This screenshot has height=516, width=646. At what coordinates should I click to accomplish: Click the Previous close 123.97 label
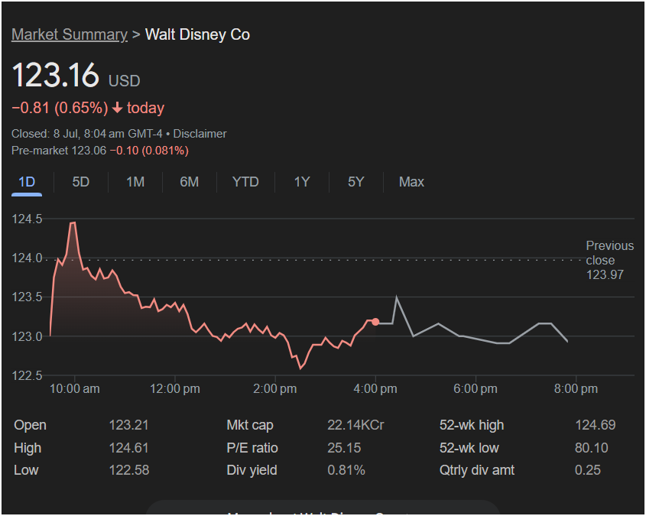610,260
